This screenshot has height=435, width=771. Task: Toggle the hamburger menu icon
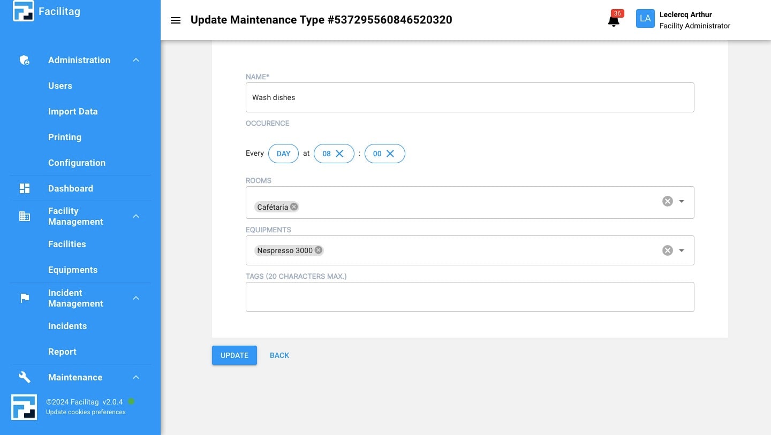175,20
